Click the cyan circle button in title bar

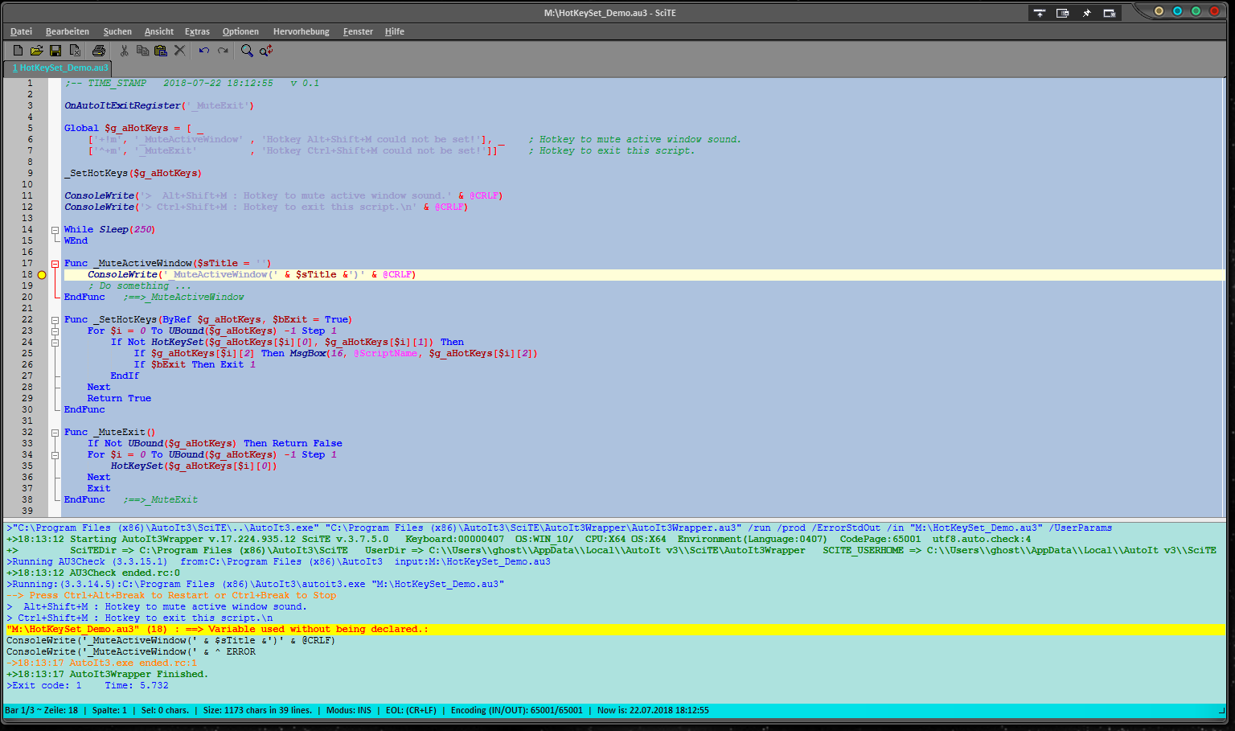pyautogui.click(x=1177, y=11)
